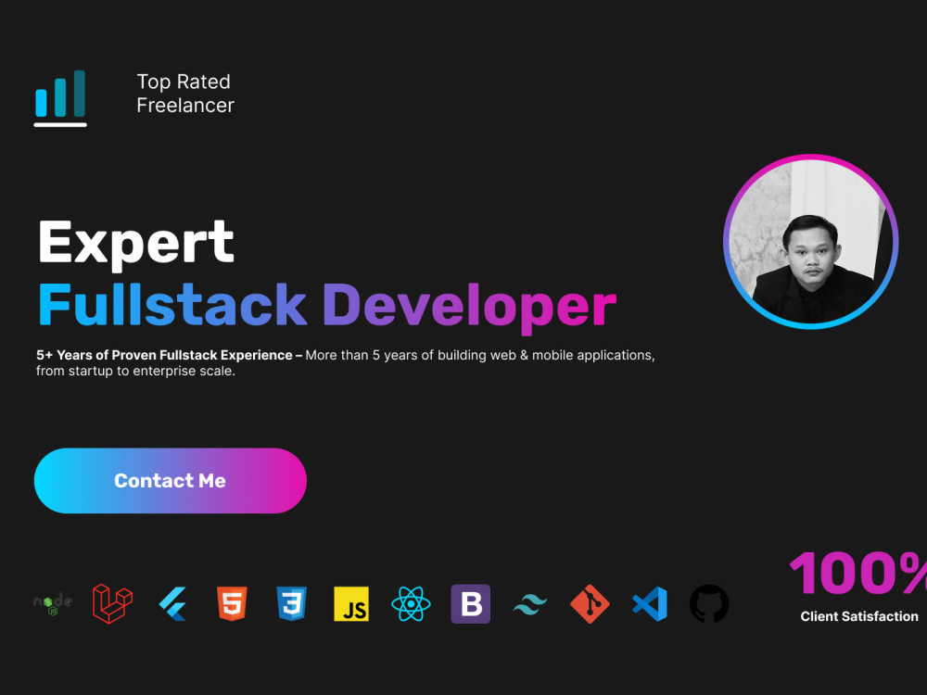Click the Node.js logo icon

pyautogui.click(x=53, y=604)
